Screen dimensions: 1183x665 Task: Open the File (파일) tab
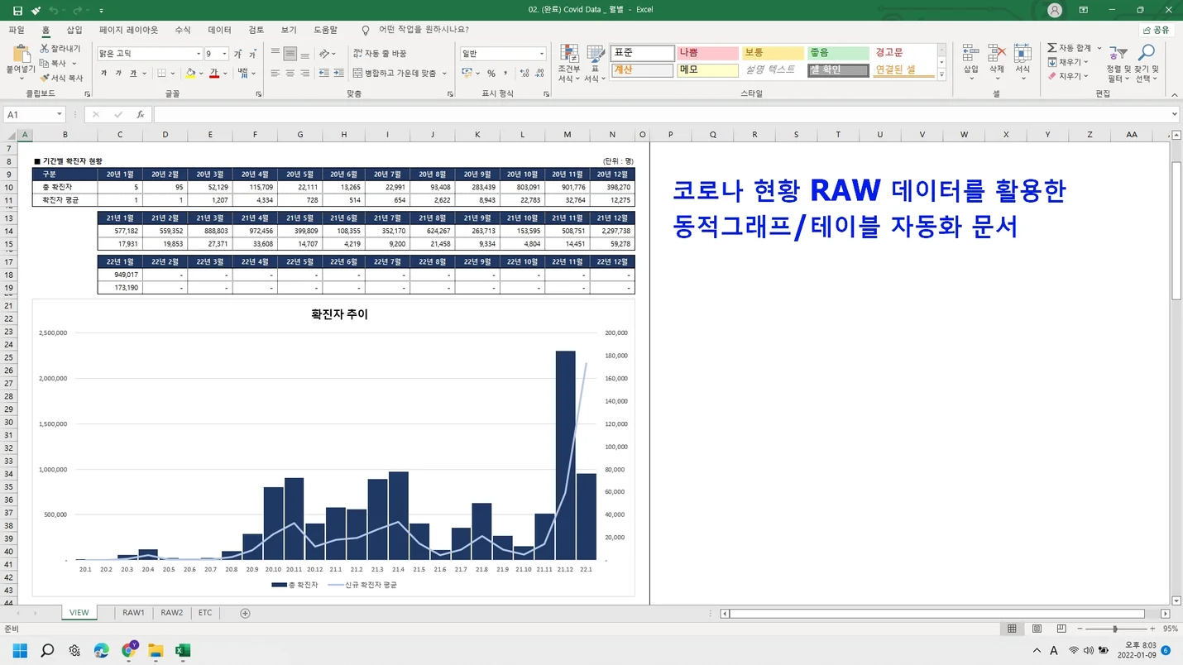click(x=17, y=30)
